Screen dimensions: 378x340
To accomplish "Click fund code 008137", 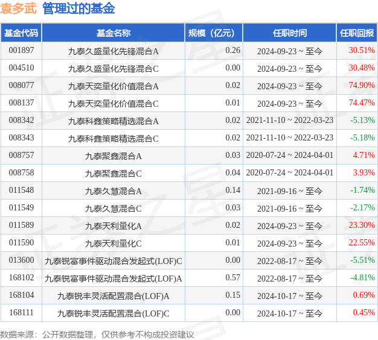I will 21,103.
